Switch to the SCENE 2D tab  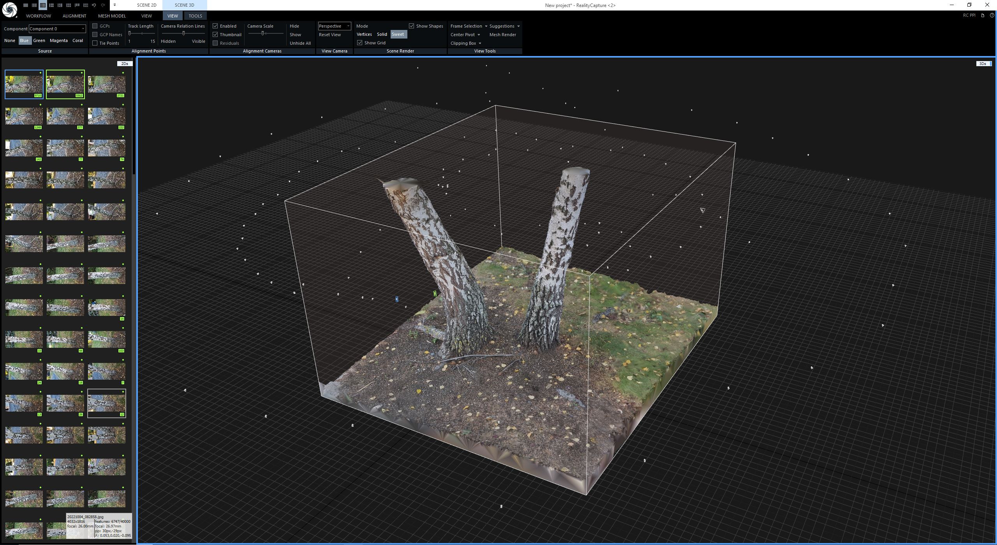pyautogui.click(x=146, y=5)
